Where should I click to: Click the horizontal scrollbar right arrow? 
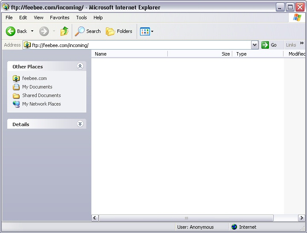point(301,218)
